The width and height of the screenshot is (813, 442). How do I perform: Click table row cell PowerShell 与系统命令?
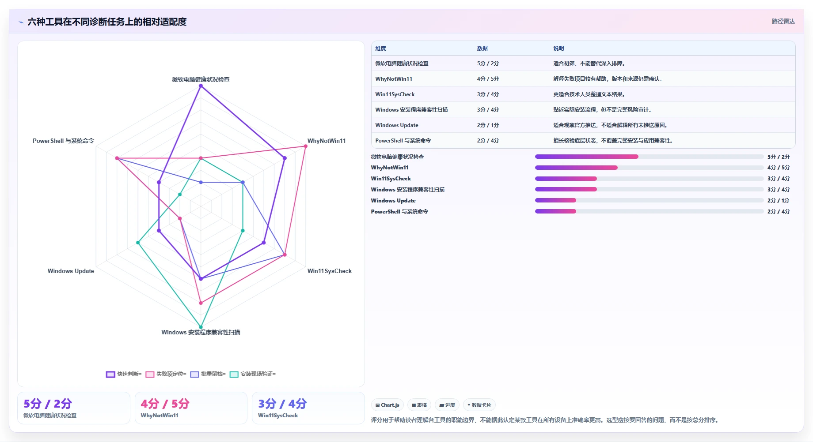pyautogui.click(x=403, y=141)
